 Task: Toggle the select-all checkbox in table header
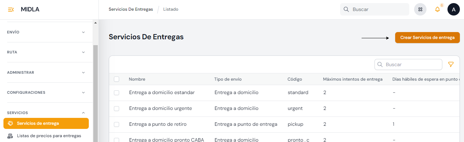pos(116,79)
